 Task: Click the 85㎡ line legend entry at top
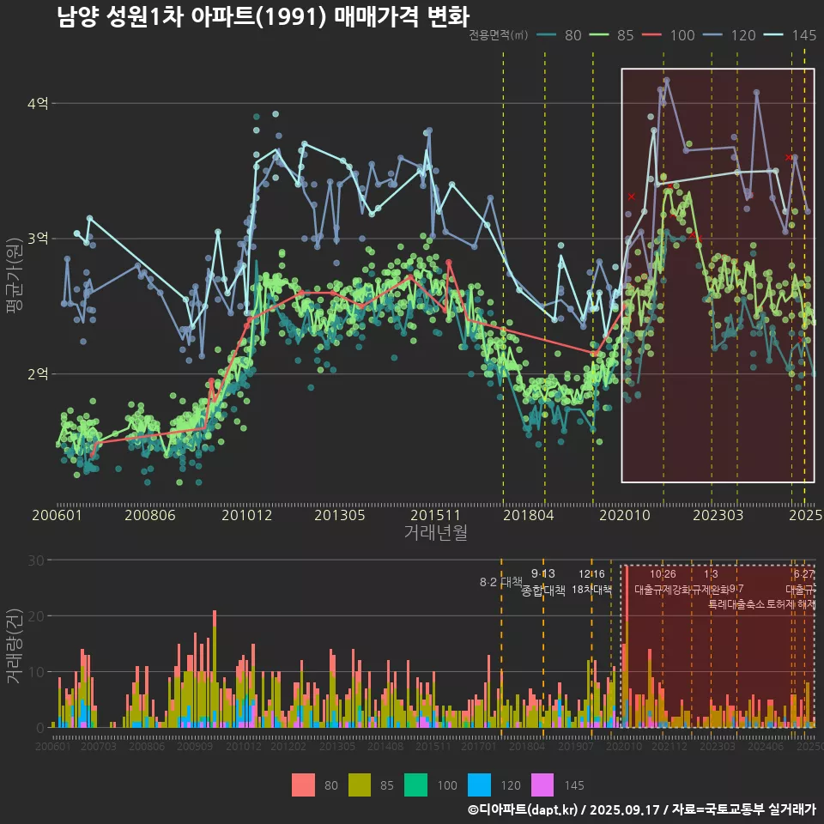pos(612,35)
